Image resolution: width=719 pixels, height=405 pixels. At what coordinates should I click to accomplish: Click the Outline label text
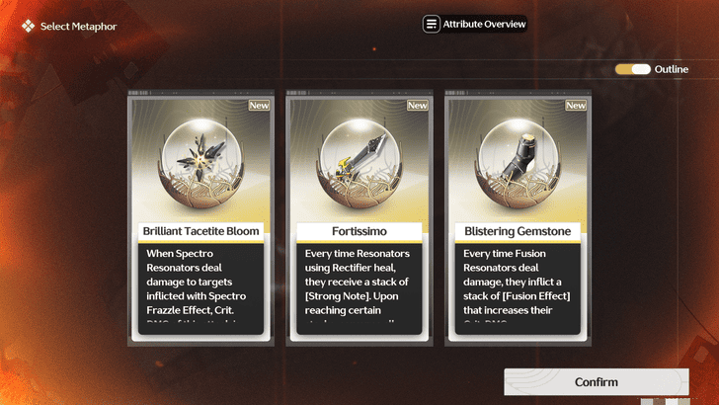click(672, 69)
